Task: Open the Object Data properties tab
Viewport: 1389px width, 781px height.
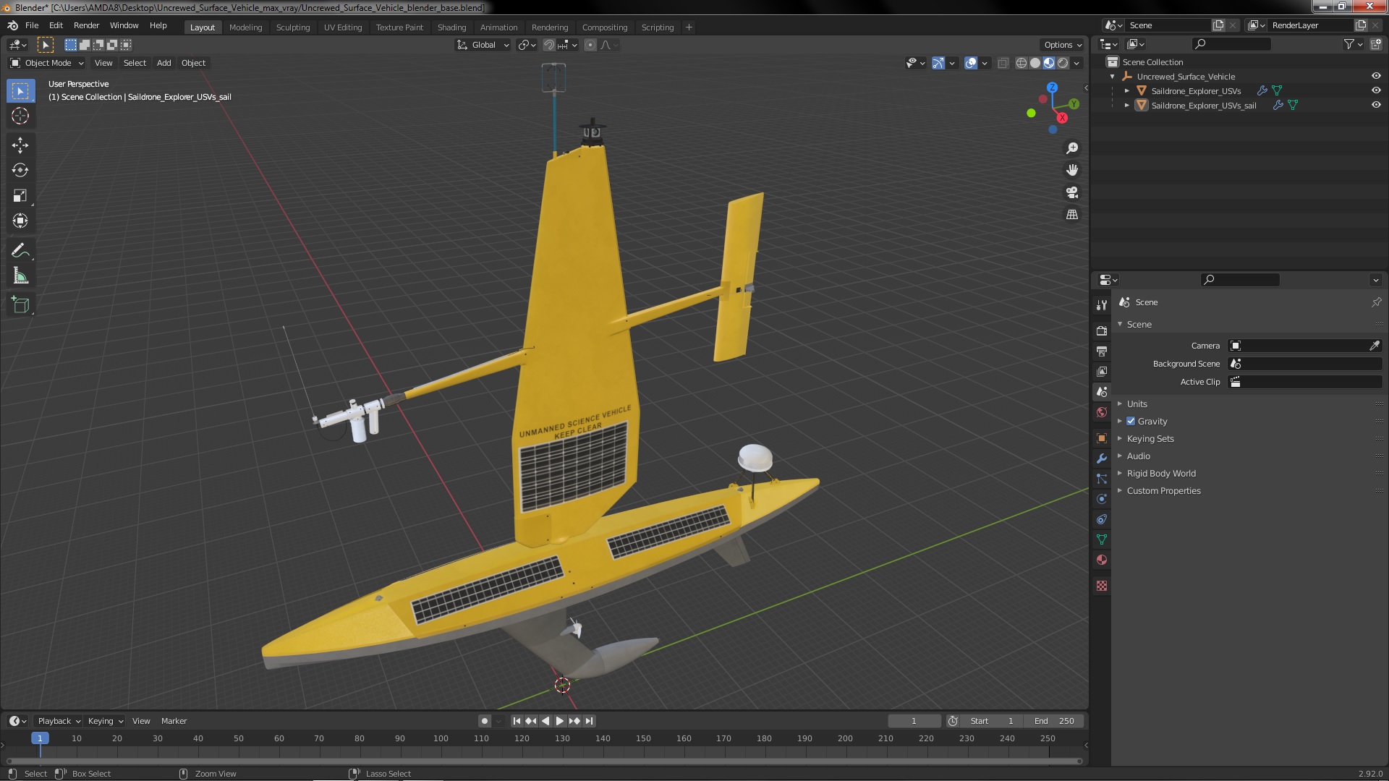Action: point(1102,539)
